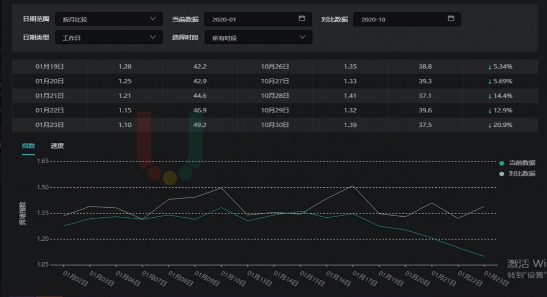Open calendar icon in 对比数据 date field
The width and height of the screenshot is (547, 297).
451,19
